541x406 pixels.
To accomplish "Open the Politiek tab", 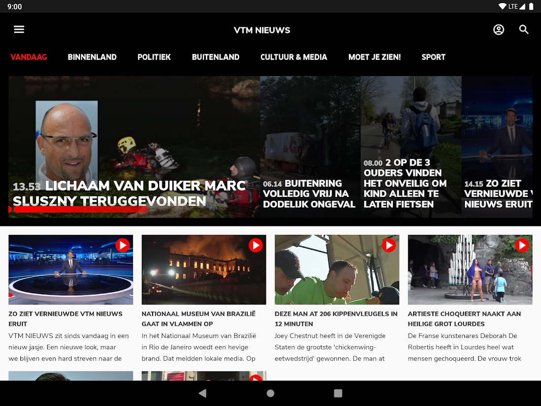I will (x=154, y=57).
